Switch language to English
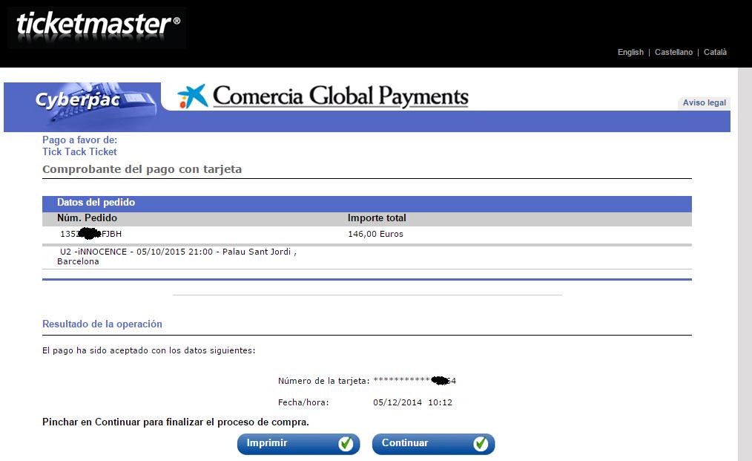752x461 pixels. tap(630, 52)
